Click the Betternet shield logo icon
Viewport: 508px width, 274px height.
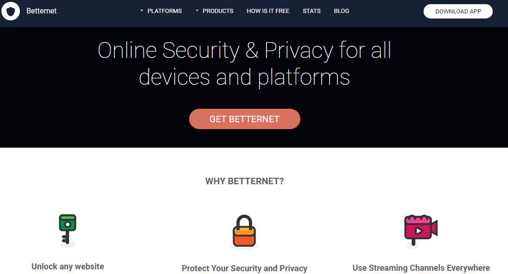pyautogui.click(x=11, y=11)
